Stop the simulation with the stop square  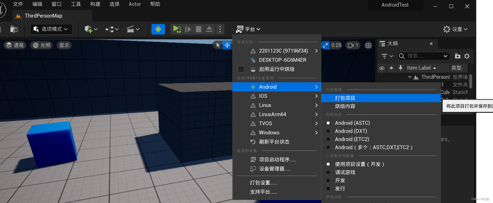(199, 29)
